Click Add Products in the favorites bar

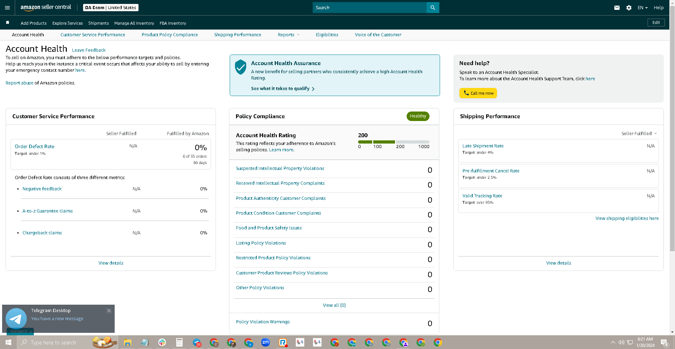[x=34, y=23]
